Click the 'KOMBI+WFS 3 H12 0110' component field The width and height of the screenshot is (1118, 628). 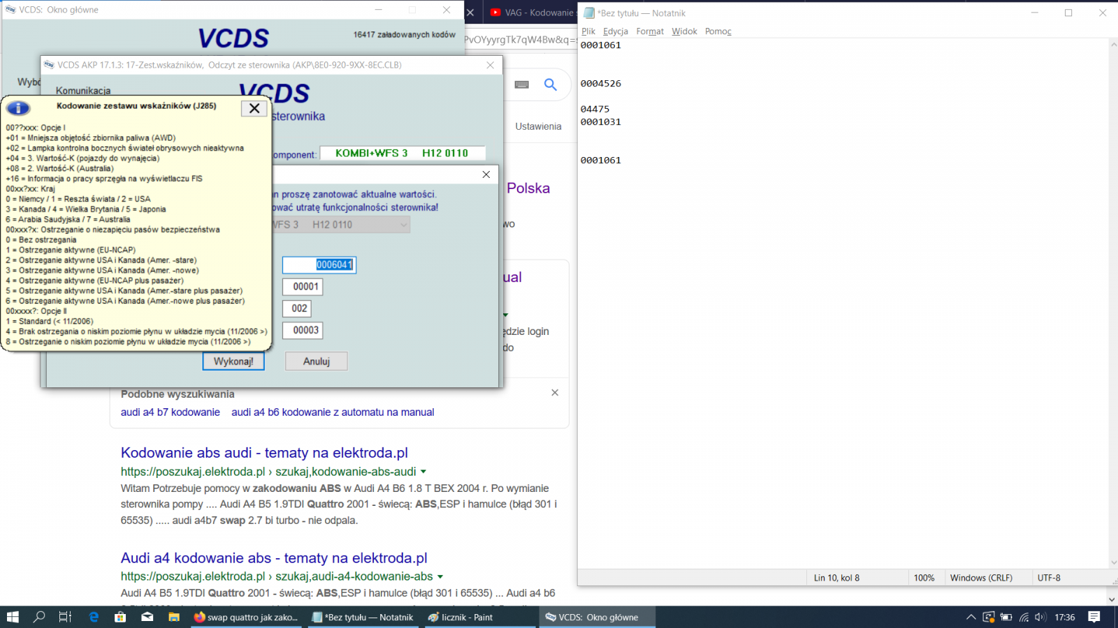pos(402,154)
